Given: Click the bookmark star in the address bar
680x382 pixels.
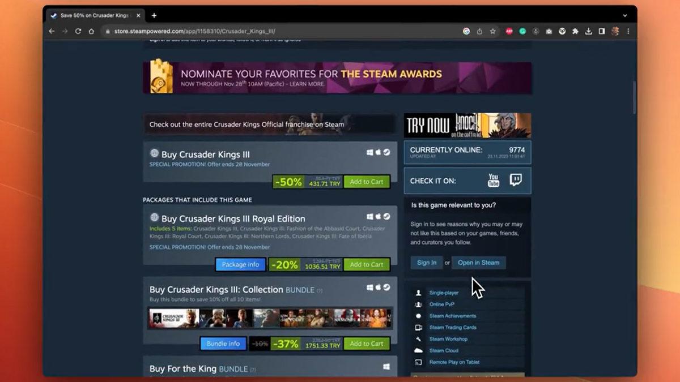Looking at the screenshot, I should [492, 32].
